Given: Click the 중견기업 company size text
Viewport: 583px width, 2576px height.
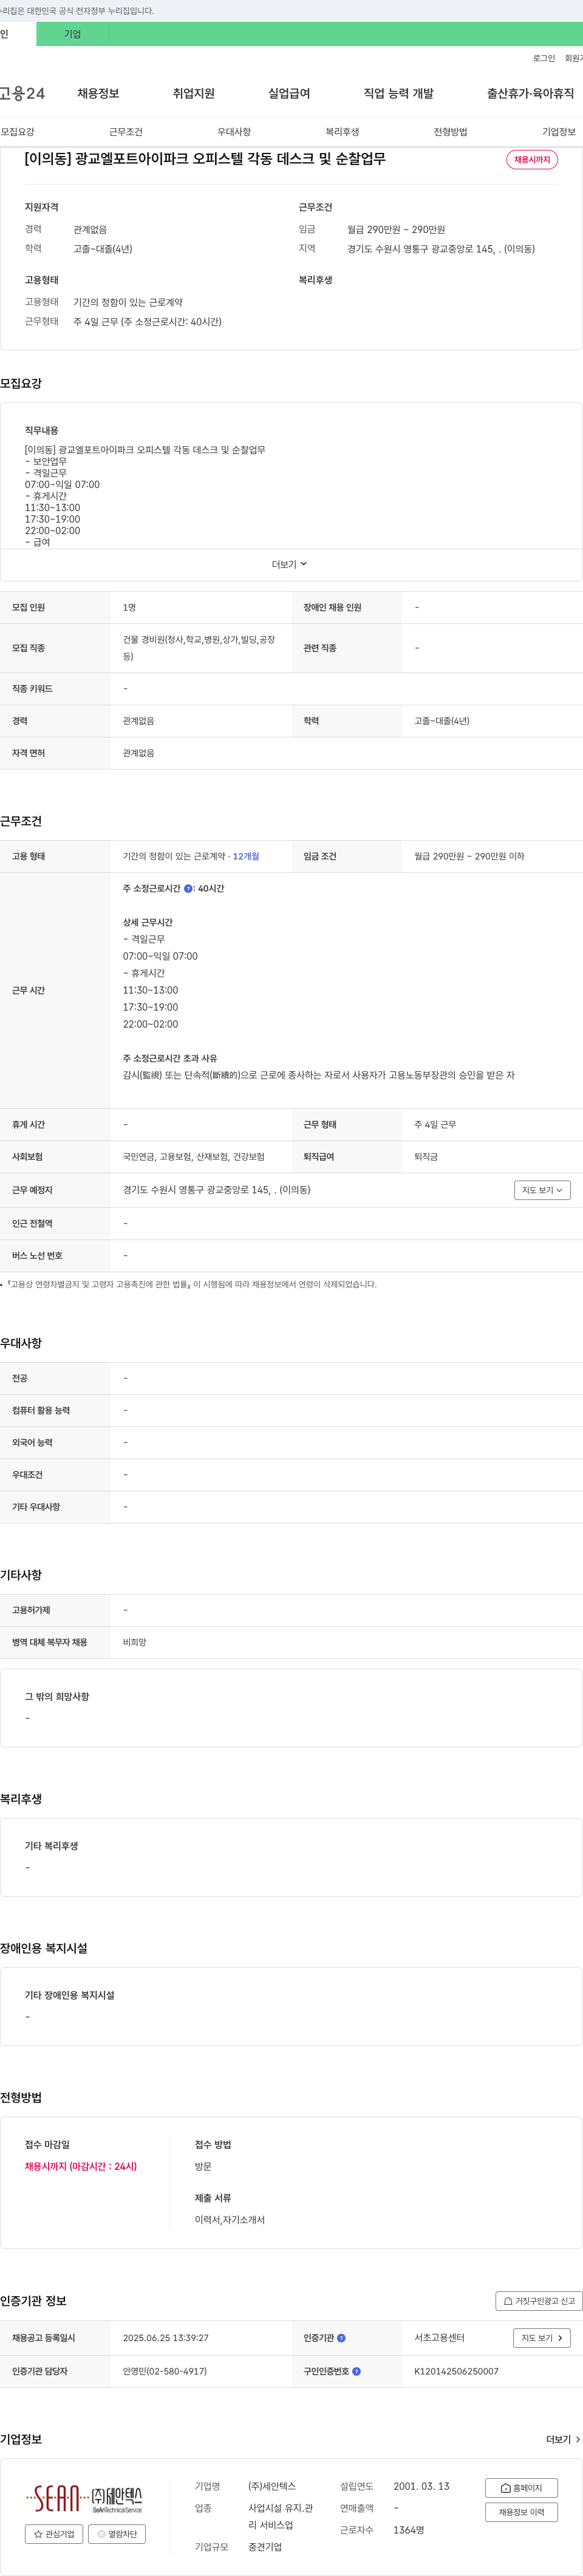Looking at the screenshot, I should (265, 2547).
